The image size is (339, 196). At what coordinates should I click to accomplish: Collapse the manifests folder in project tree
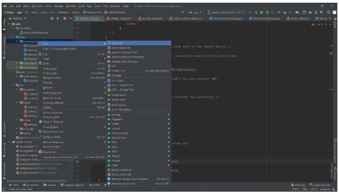click(x=13, y=28)
